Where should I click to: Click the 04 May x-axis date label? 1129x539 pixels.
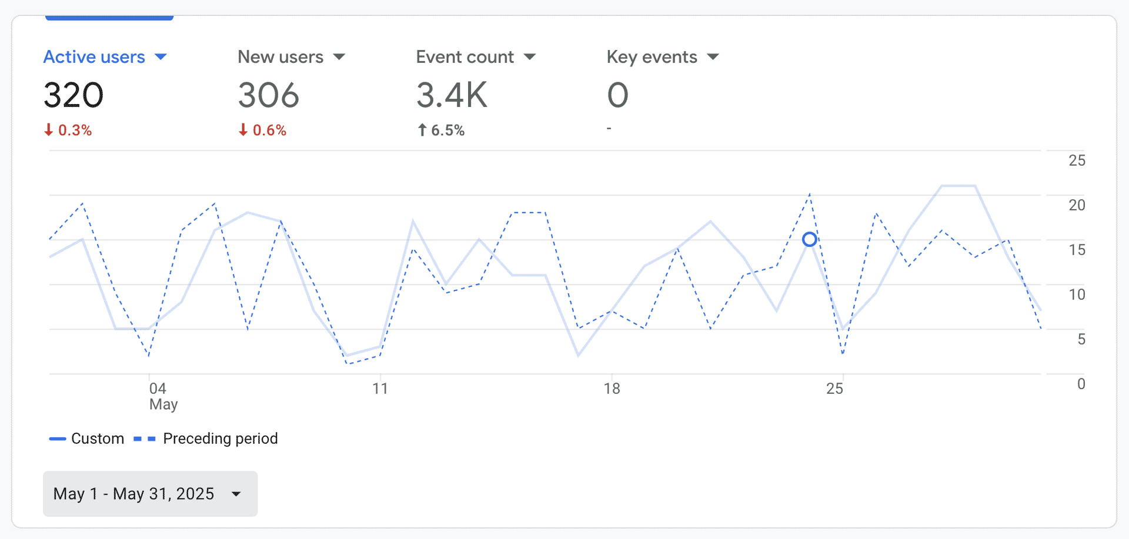pos(159,396)
